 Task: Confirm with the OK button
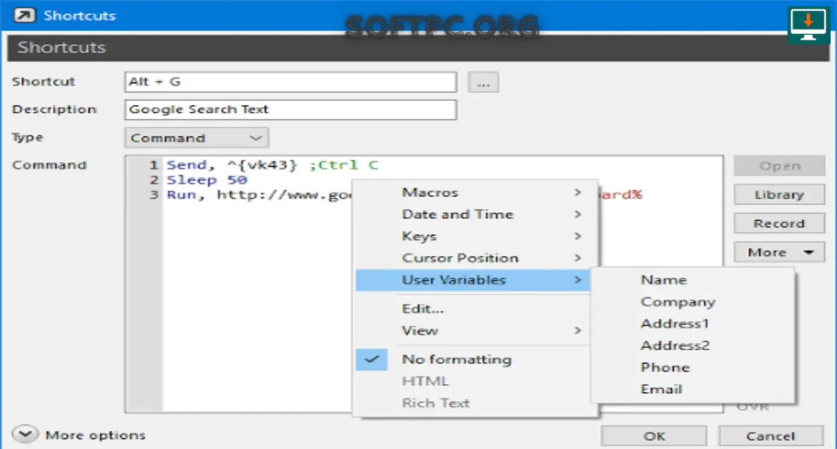click(654, 436)
